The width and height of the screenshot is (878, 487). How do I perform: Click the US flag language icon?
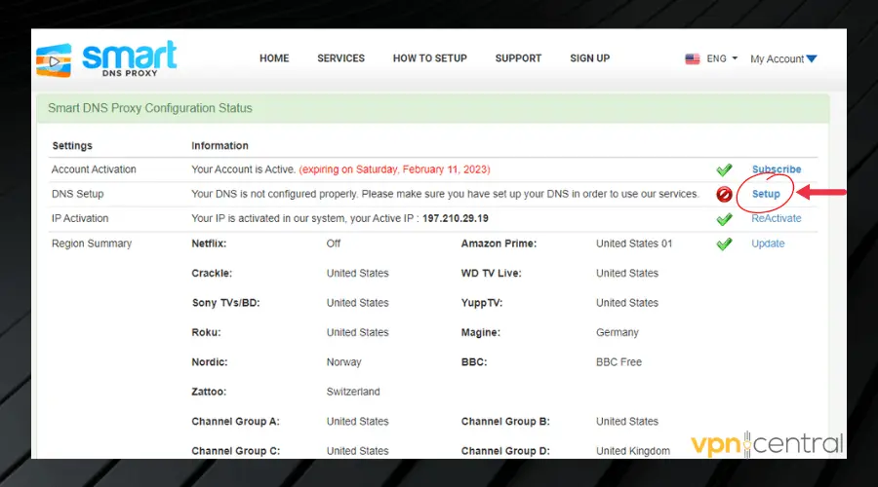coord(693,59)
